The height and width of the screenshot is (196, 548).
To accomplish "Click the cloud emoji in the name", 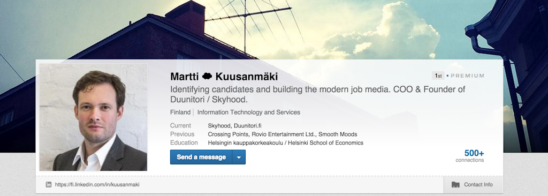I will point(207,76).
